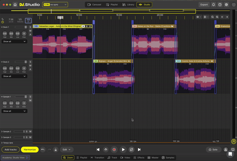
Task: Solo Deck 2
Action: coord(30,62)
